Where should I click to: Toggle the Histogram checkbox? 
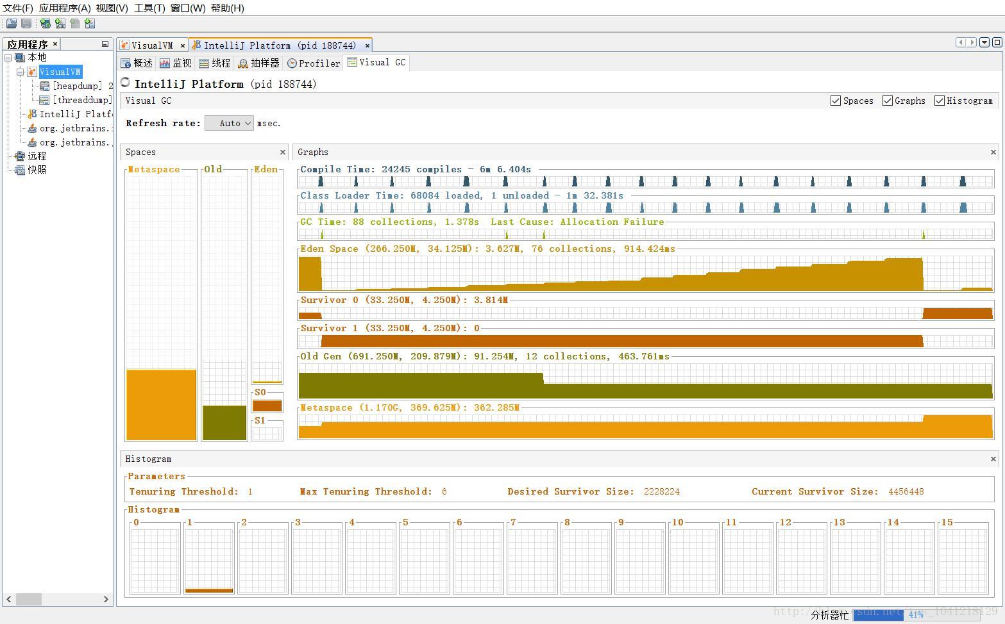[x=940, y=101]
